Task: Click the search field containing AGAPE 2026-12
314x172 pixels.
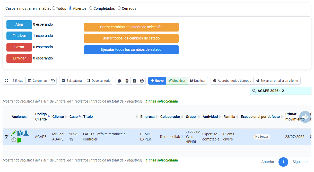Action: pos(281,91)
